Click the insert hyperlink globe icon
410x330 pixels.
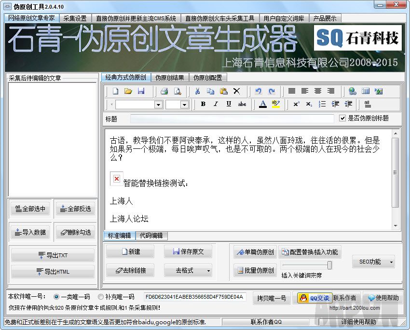[353, 91]
